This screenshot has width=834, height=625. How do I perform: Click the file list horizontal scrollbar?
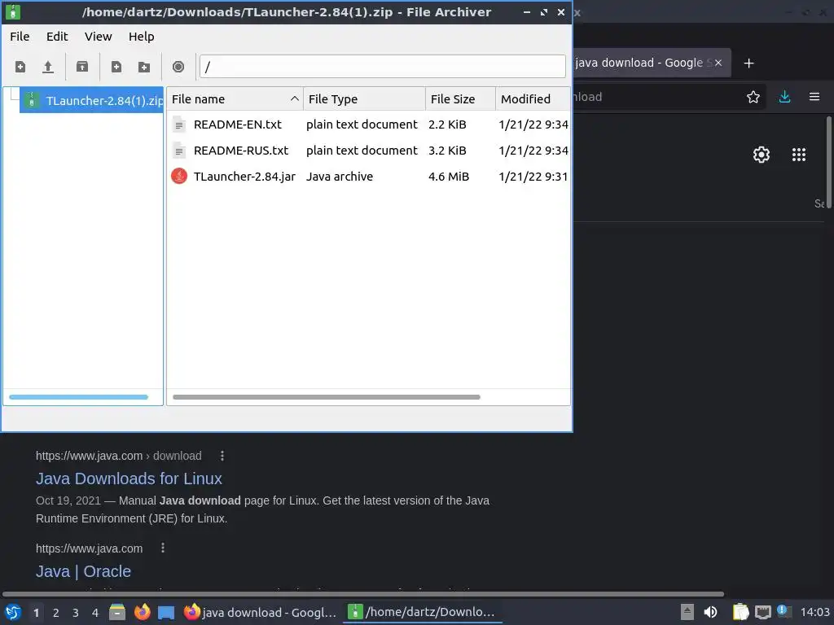click(326, 397)
